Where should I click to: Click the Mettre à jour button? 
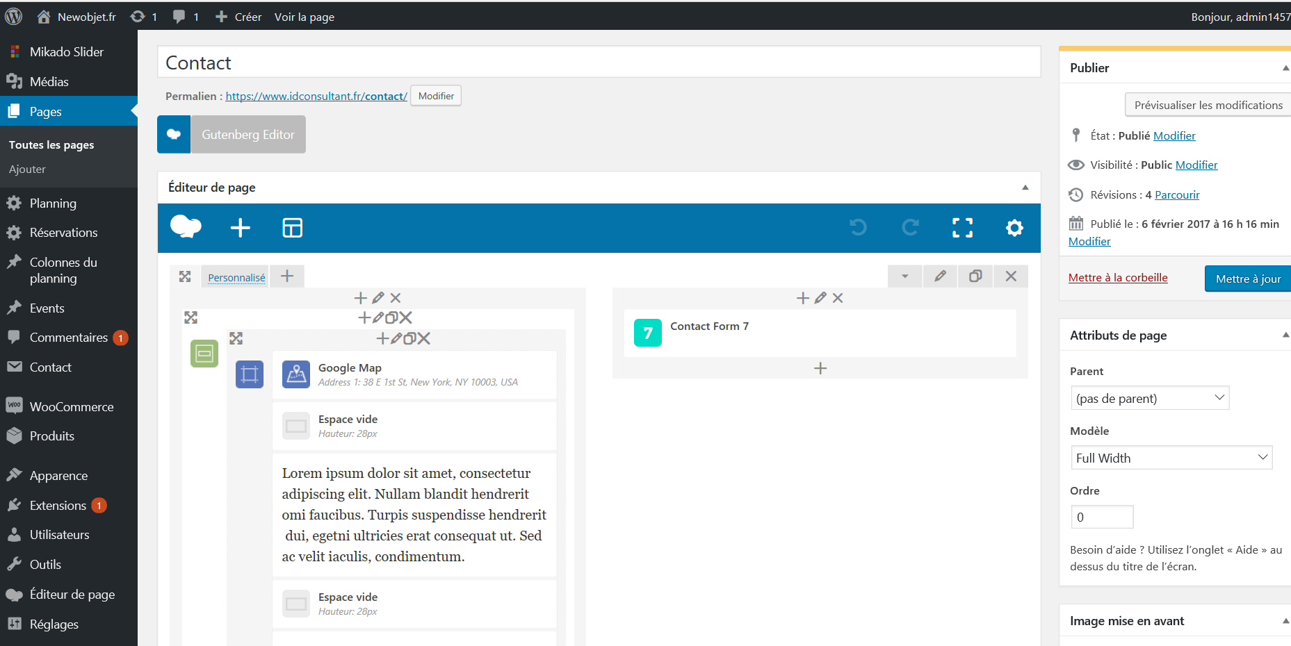point(1248,279)
